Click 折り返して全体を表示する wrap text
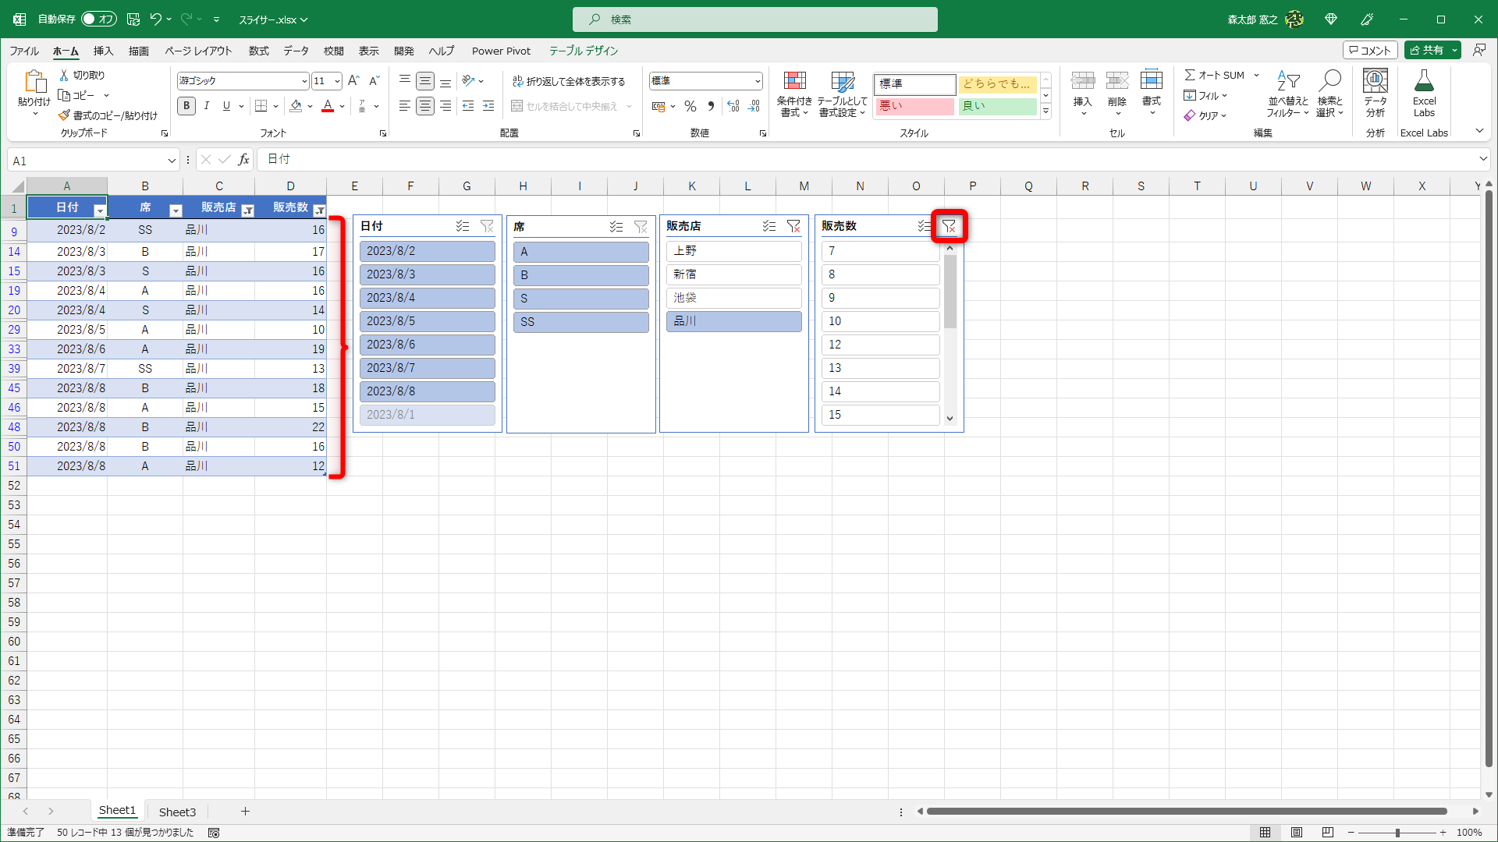The image size is (1498, 842). (569, 81)
